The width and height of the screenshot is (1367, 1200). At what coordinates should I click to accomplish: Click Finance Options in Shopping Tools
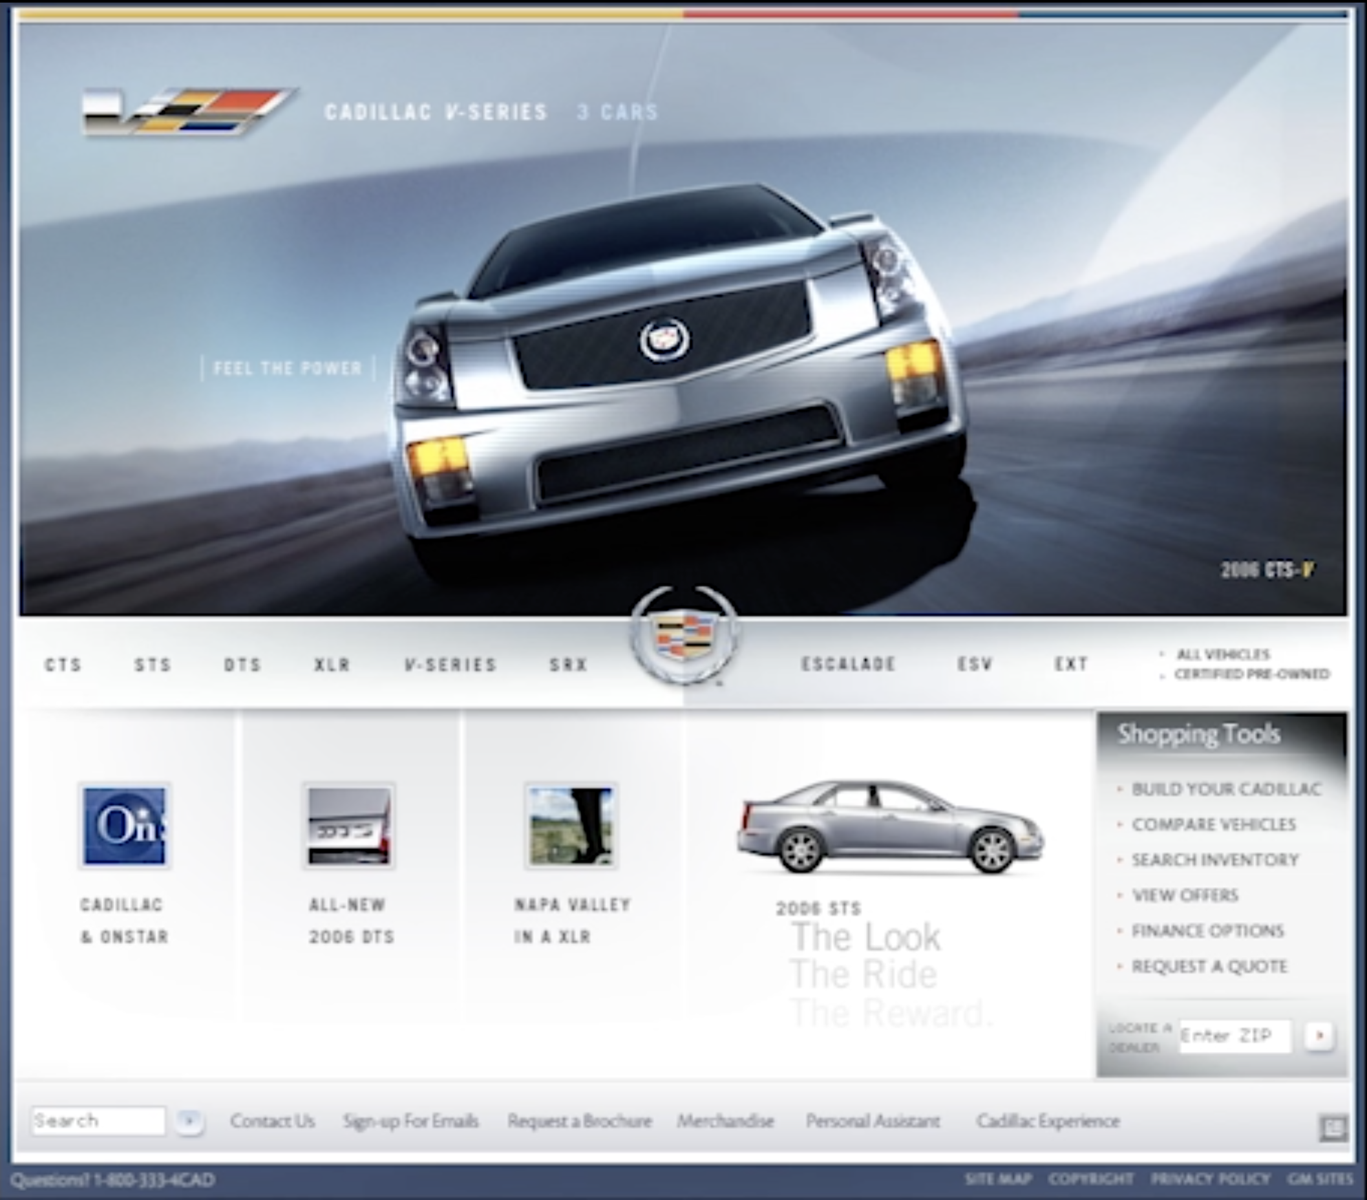point(1208,931)
